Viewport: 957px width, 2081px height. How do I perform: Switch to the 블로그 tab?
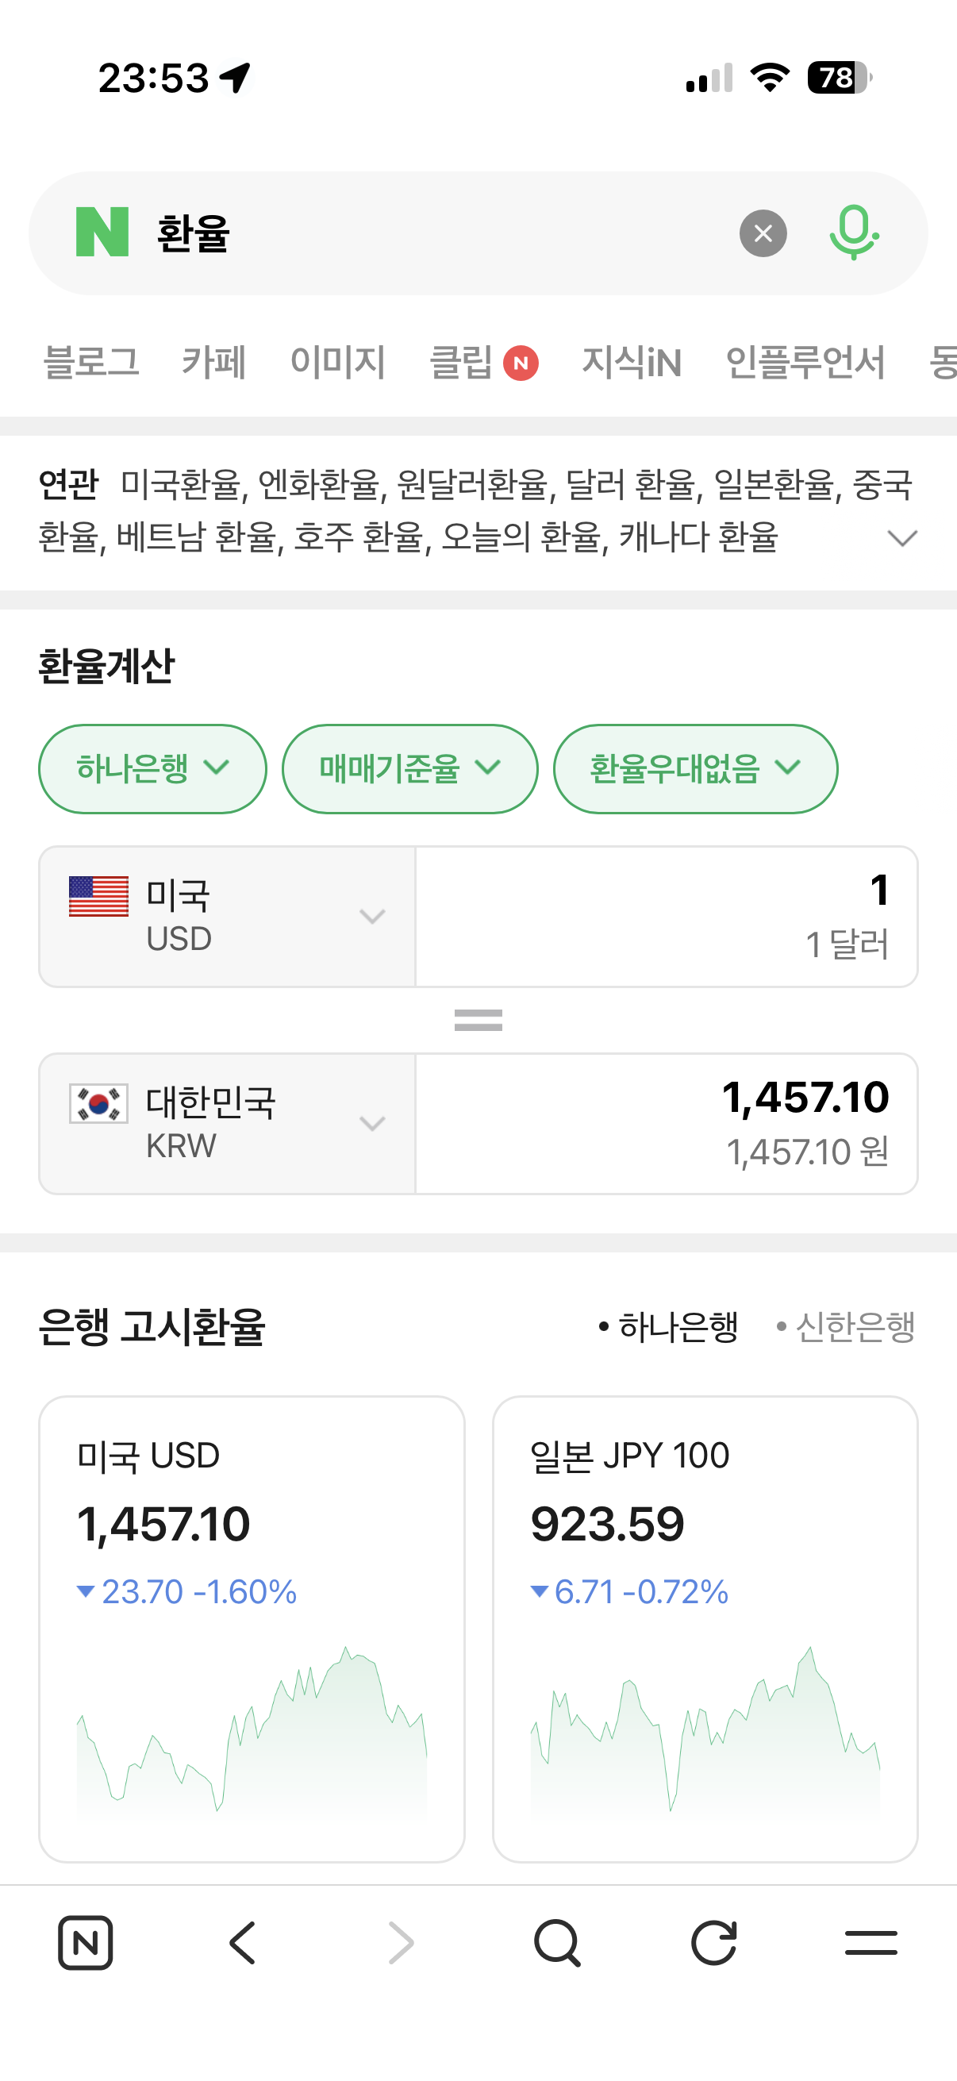point(91,362)
